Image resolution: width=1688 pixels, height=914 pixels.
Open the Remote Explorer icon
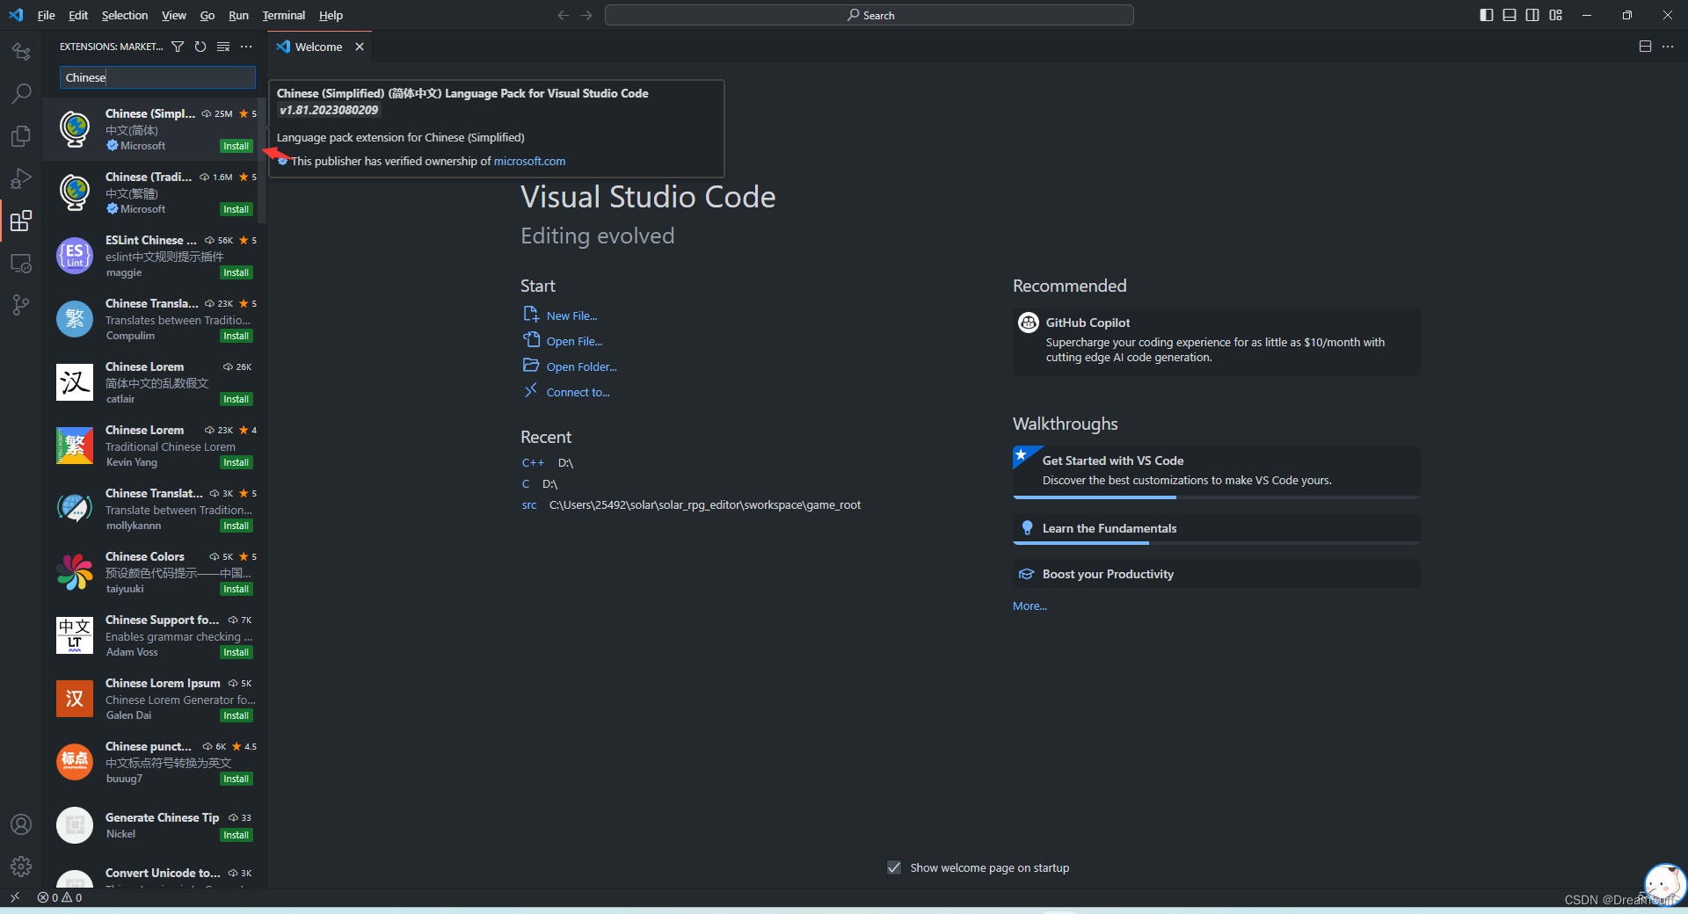[21, 263]
